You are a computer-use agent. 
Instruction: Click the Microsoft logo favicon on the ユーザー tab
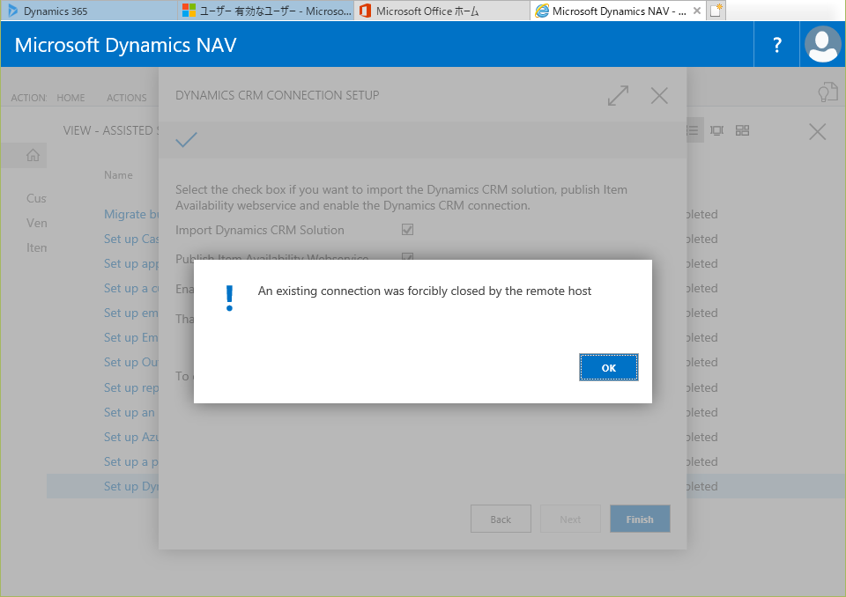click(189, 11)
